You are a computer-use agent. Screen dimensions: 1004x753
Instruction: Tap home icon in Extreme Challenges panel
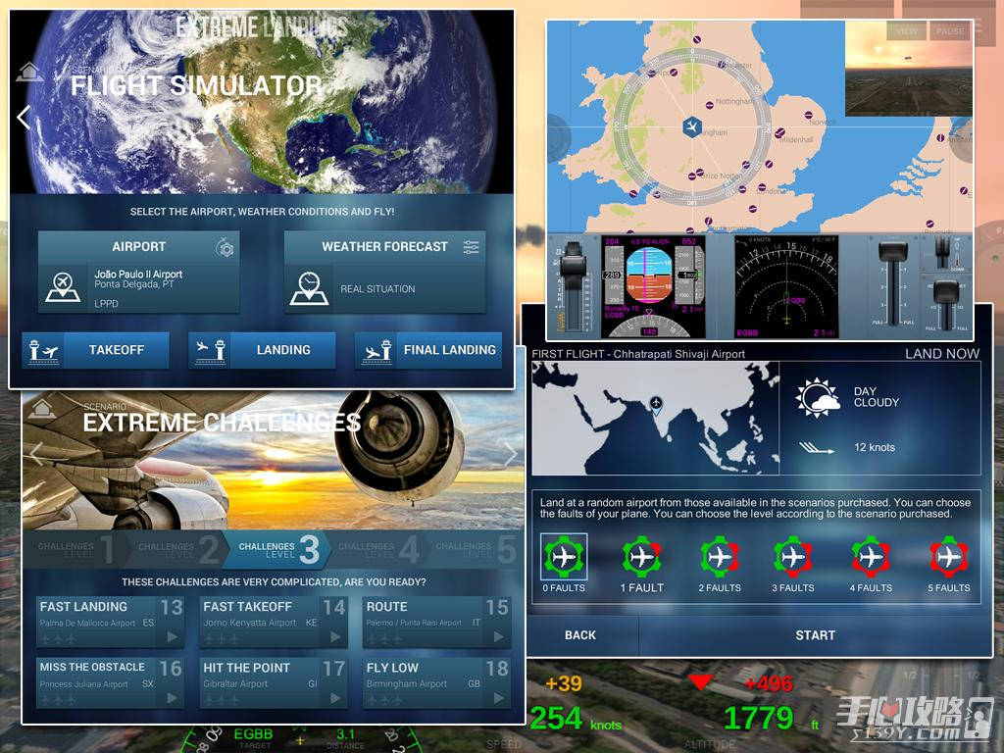41,408
